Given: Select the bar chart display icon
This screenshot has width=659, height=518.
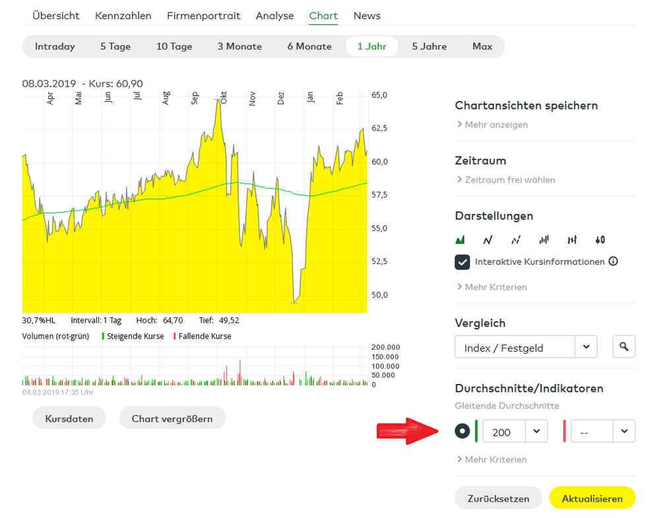Looking at the screenshot, I should (544, 240).
